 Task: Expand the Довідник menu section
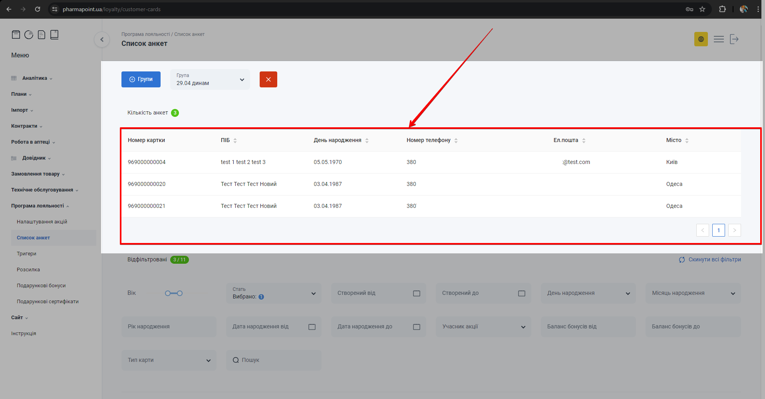click(x=36, y=158)
